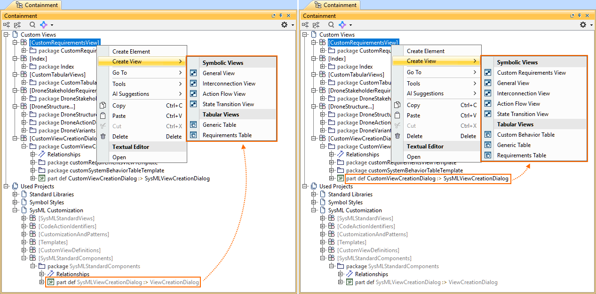Screen dimensions: 596x294
Task: Click the Requirements Table icon in the left submenu
Action: click(x=193, y=135)
